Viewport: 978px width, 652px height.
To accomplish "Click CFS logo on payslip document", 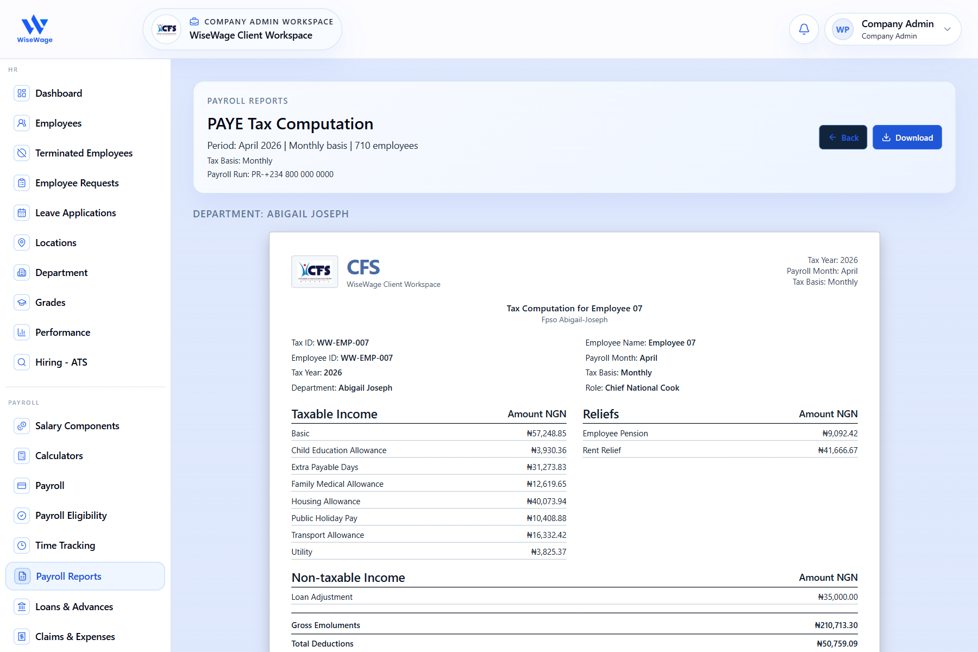I will click(315, 272).
